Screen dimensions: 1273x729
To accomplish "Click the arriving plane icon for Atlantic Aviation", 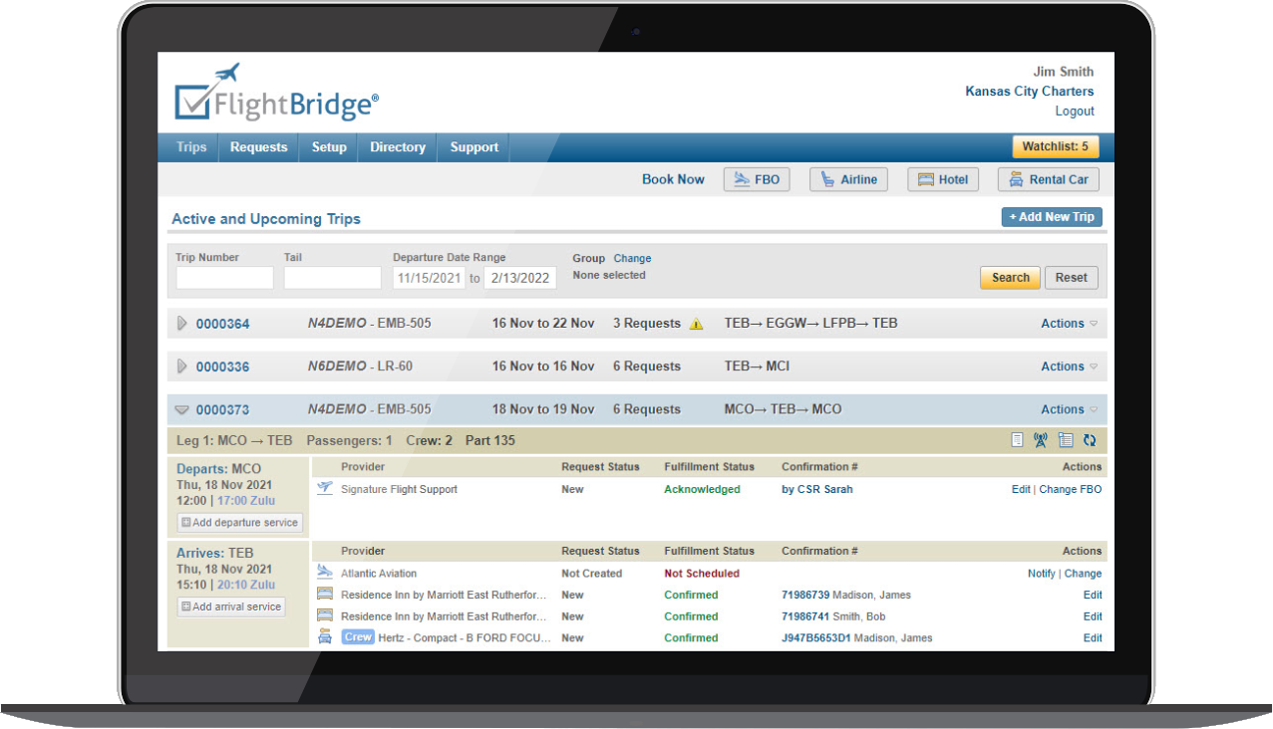I will 325,573.
